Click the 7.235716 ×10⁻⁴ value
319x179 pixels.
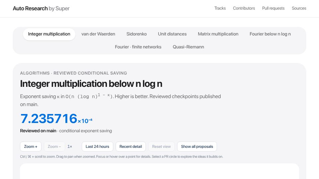(56, 119)
